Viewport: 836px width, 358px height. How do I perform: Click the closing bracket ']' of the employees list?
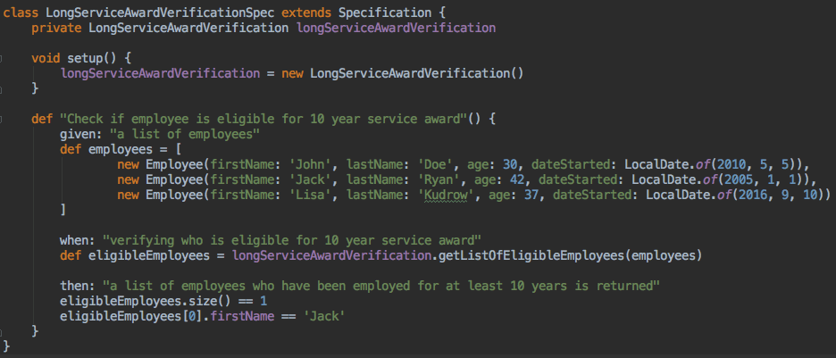tap(63, 210)
